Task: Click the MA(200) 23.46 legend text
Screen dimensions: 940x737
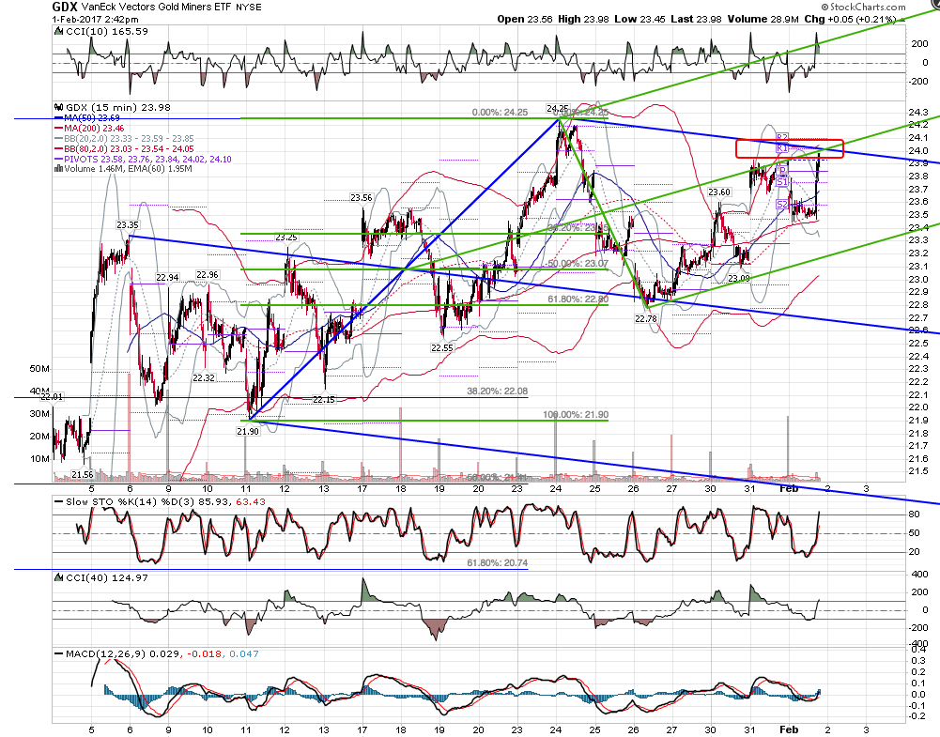Action: [x=95, y=129]
